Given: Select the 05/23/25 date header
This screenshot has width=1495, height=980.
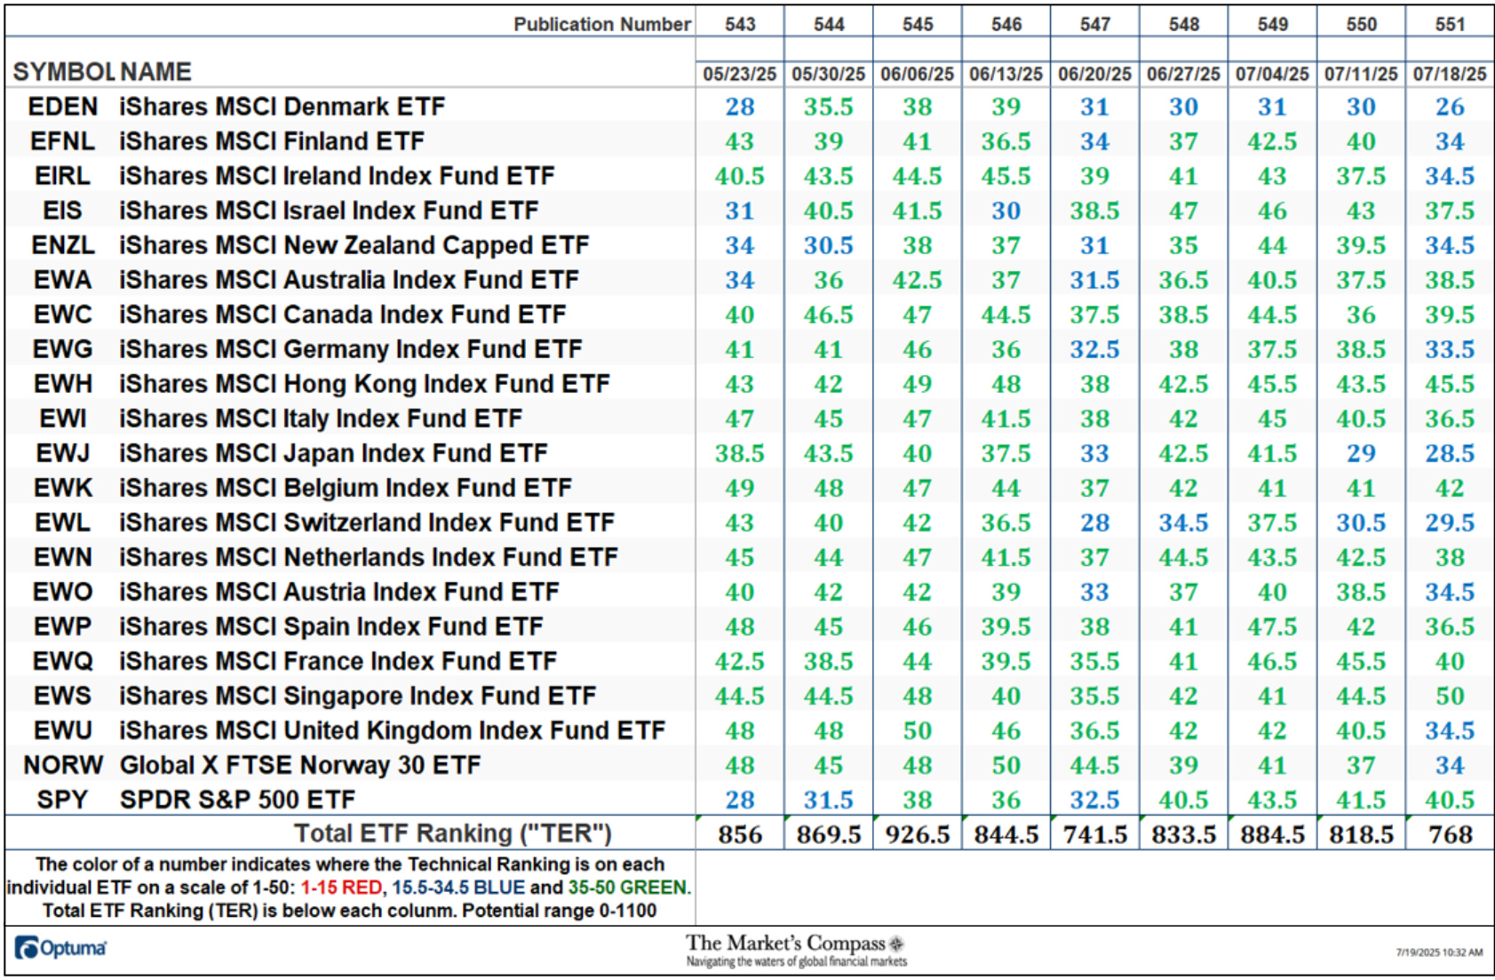Looking at the screenshot, I should (x=740, y=74).
